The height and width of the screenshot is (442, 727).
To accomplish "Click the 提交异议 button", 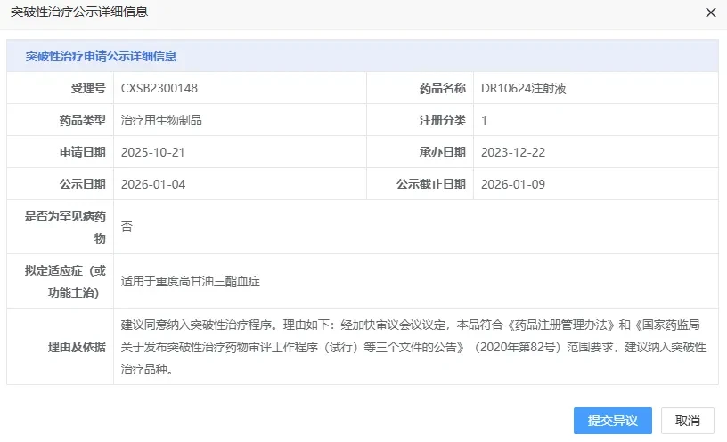I will [612, 421].
